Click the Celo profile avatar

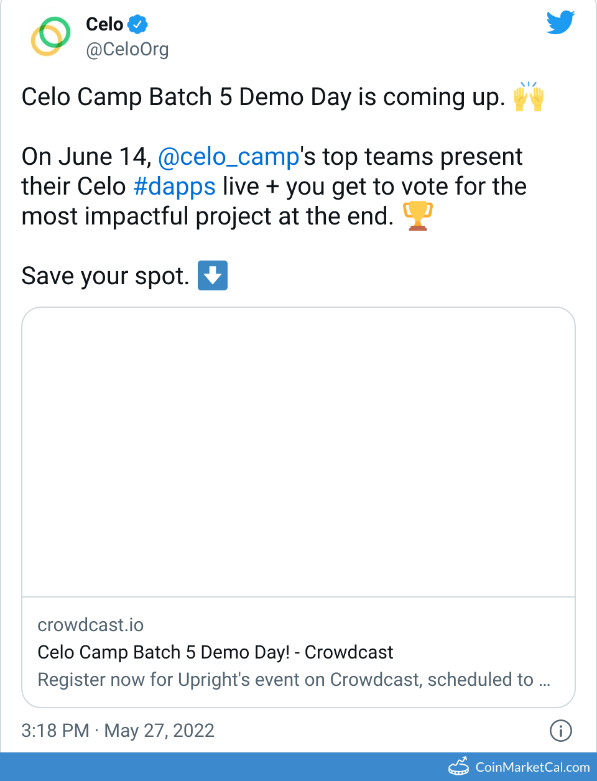point(51,36)
